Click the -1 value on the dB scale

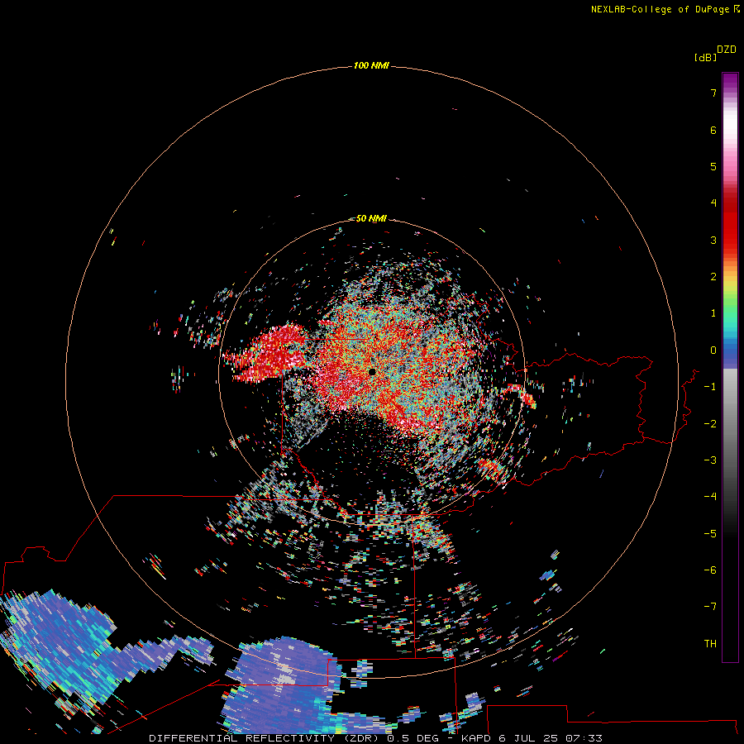click(710, 387)
